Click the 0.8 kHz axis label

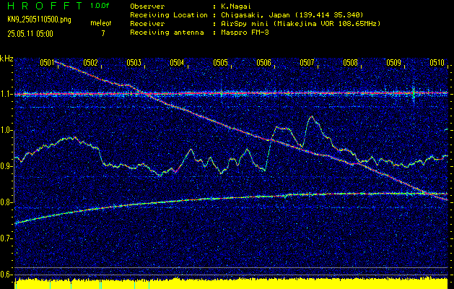(x=6, y=202)
